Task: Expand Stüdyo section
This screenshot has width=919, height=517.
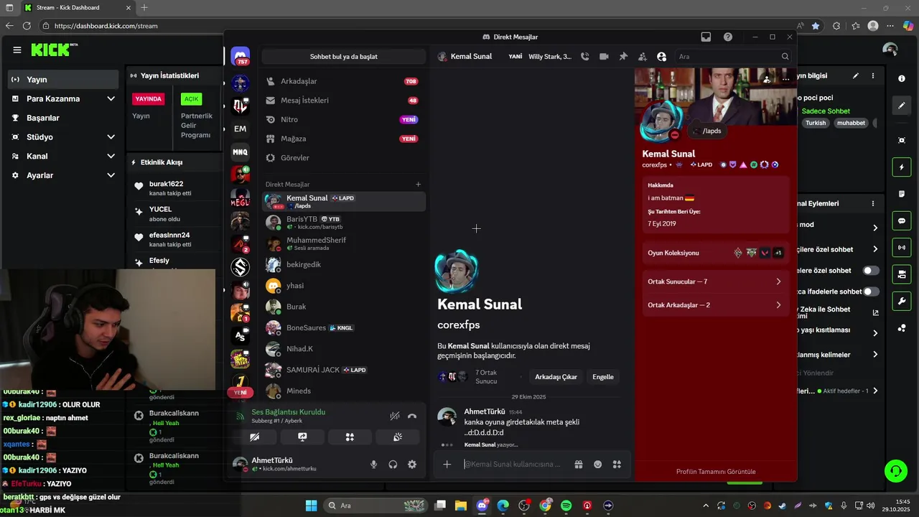Action: tap(63, 137)
